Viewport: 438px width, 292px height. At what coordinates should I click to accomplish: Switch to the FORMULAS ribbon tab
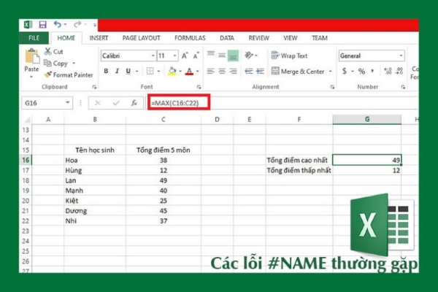point(190,37)
